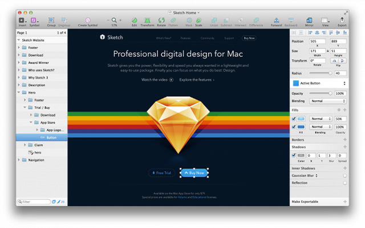Adjust the Opacity slider

pyautogui.click(x=321, y=93)
